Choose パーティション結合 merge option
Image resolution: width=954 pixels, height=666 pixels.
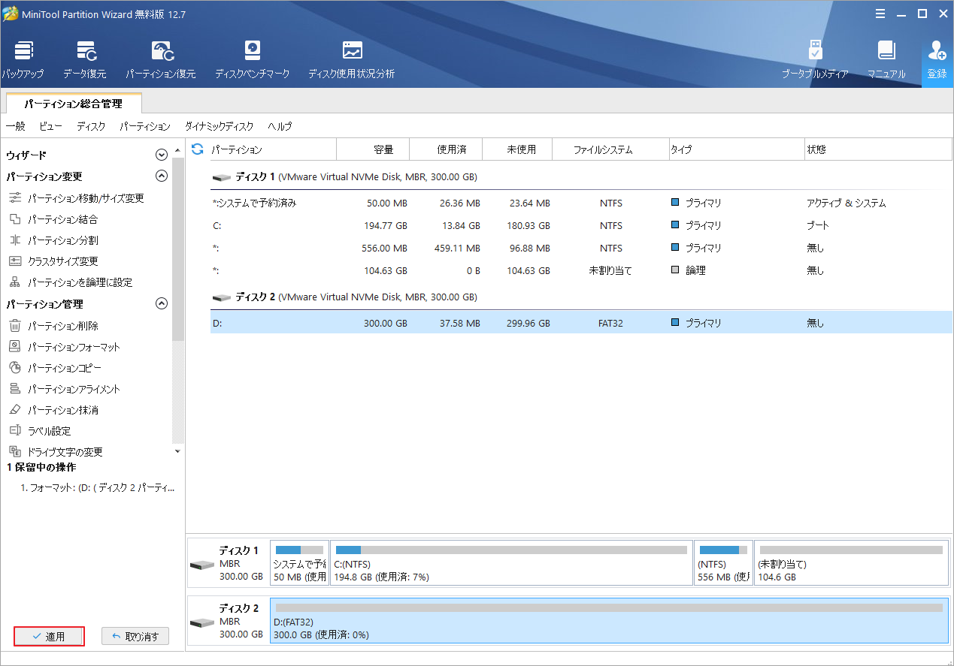point(53,219)
